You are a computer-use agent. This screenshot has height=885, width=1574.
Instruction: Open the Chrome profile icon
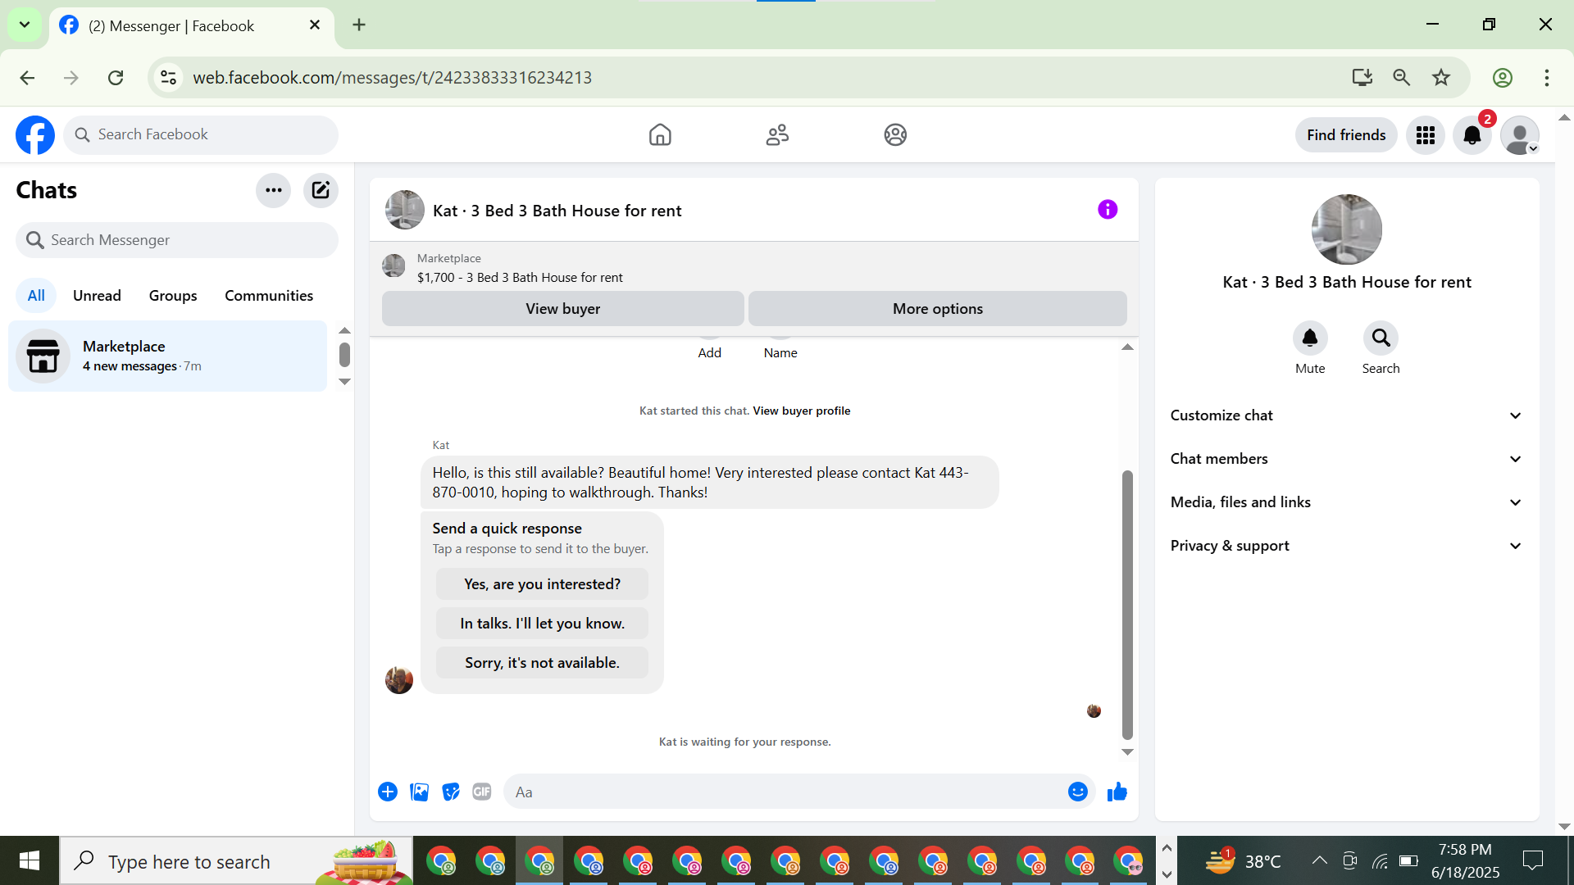(x=1503, y=78)
